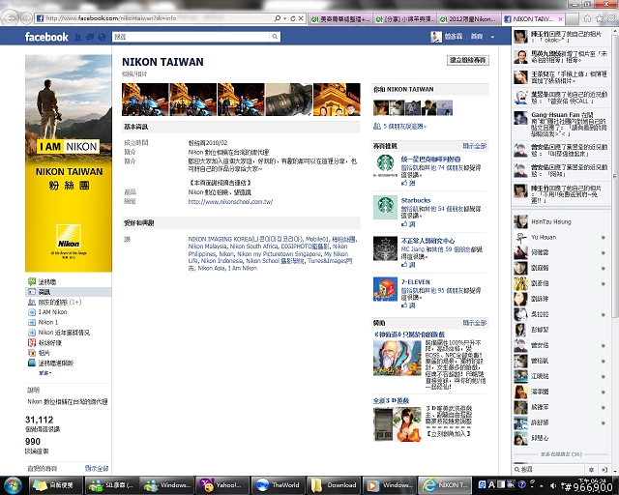Open the messages icon in Facebook header

90,37
